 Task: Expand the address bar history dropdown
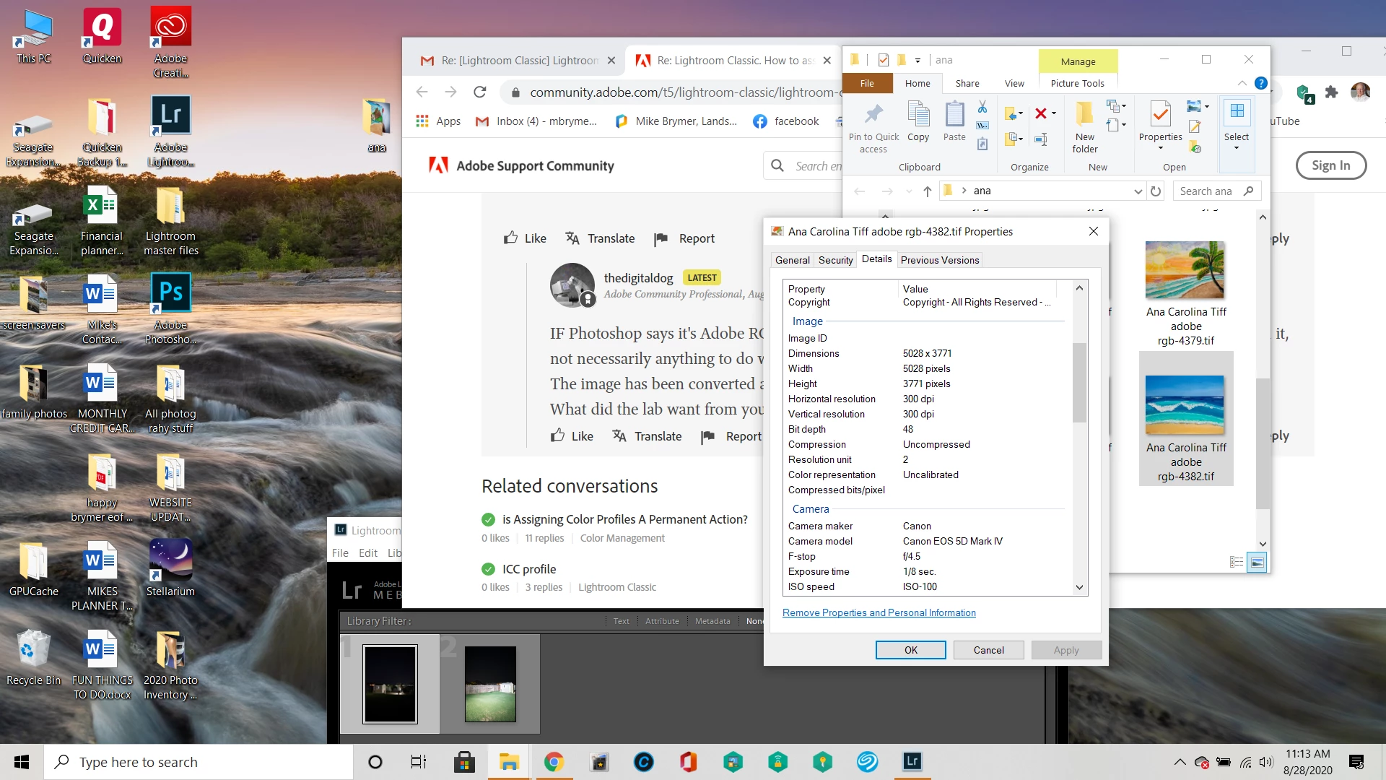pyautogui.click(x=1138, y=191)
